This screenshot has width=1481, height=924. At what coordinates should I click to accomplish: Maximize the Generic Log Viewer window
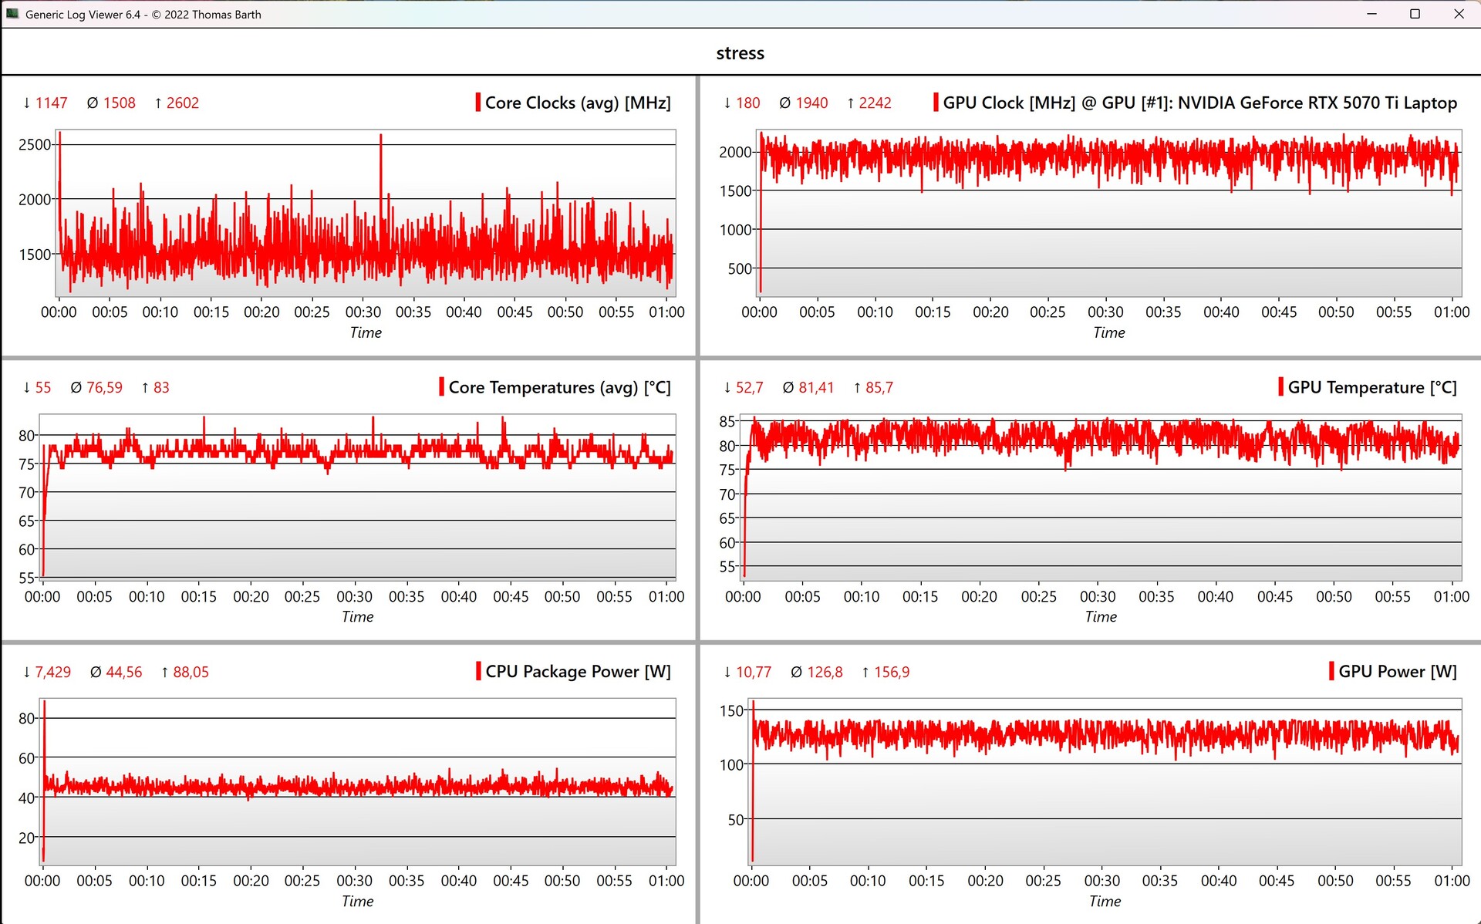(1415, 14)
